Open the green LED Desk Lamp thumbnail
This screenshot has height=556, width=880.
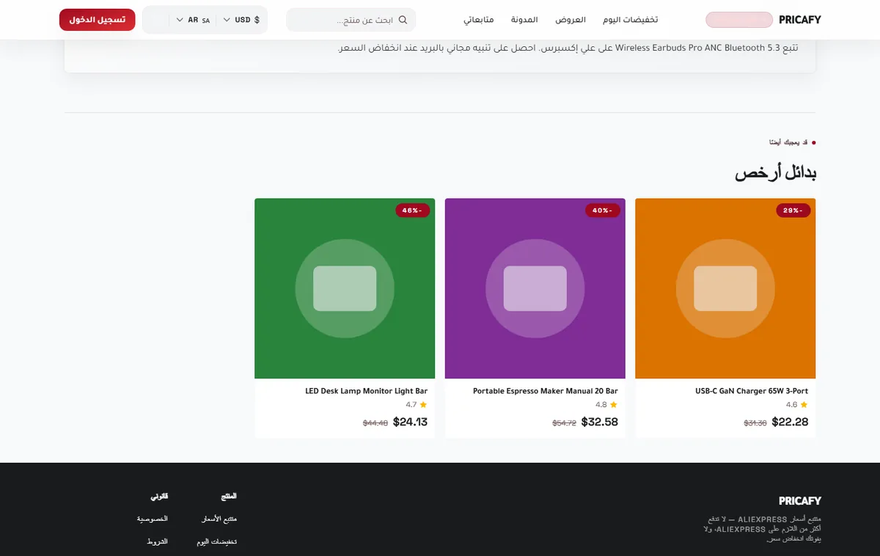click(x=345, y=288)
